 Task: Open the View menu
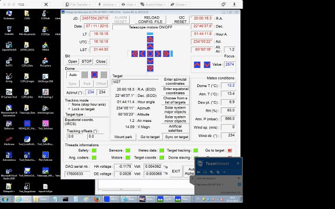(x=129, y=5)
